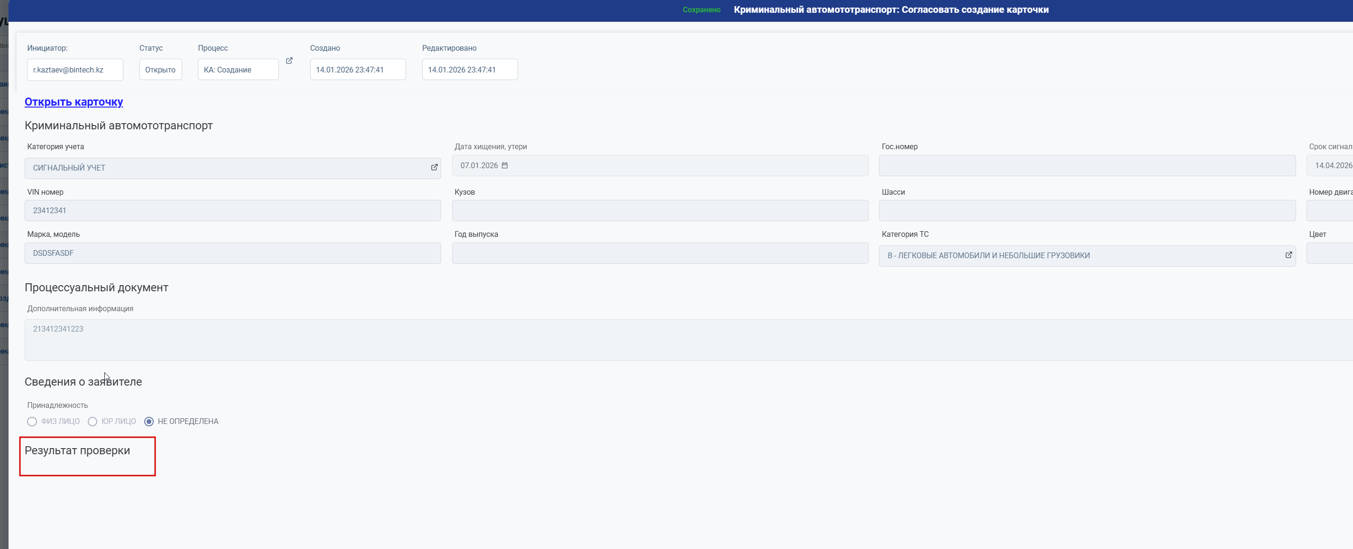Image resolution: width=1353 pixels, height=549 pixels.
Task: Open Категория учета СИГНАЛЬНЫЙ УЧЕТ selector
Action: pos(226,168)
